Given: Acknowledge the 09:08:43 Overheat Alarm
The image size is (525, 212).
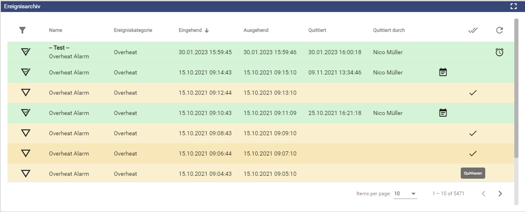Looking at the screenshot, I should click(473, 133).
